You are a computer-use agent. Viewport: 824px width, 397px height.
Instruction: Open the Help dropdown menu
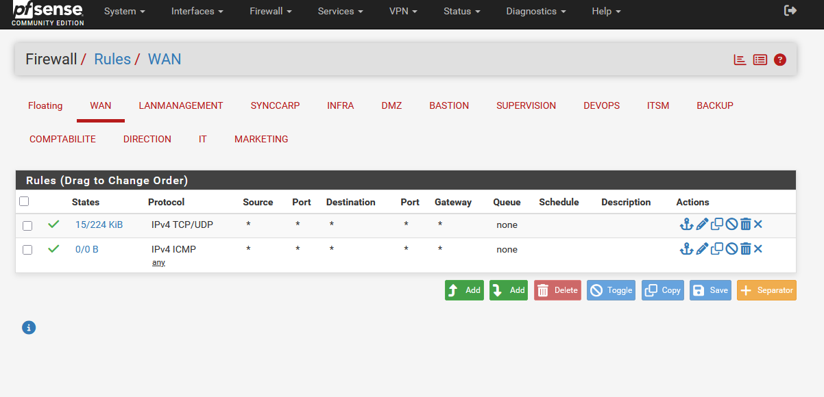point(606,12)
